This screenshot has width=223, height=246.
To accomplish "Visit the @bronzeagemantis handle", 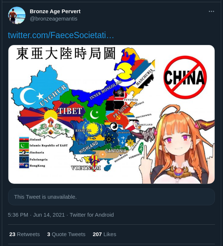I will point(53,19).
